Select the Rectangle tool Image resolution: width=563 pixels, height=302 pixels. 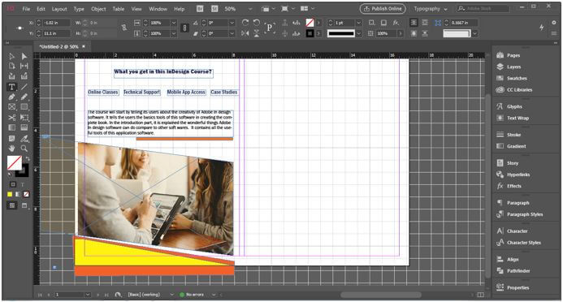click(x=24, y=107)
